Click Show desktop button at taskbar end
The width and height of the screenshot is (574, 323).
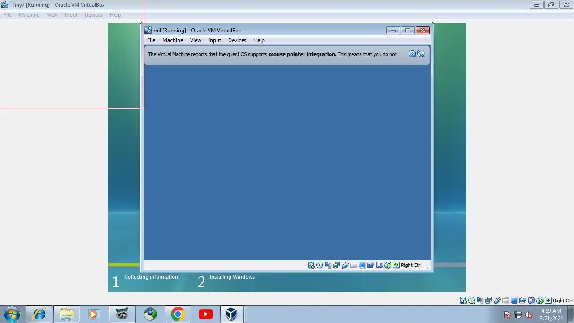[571, 314]
